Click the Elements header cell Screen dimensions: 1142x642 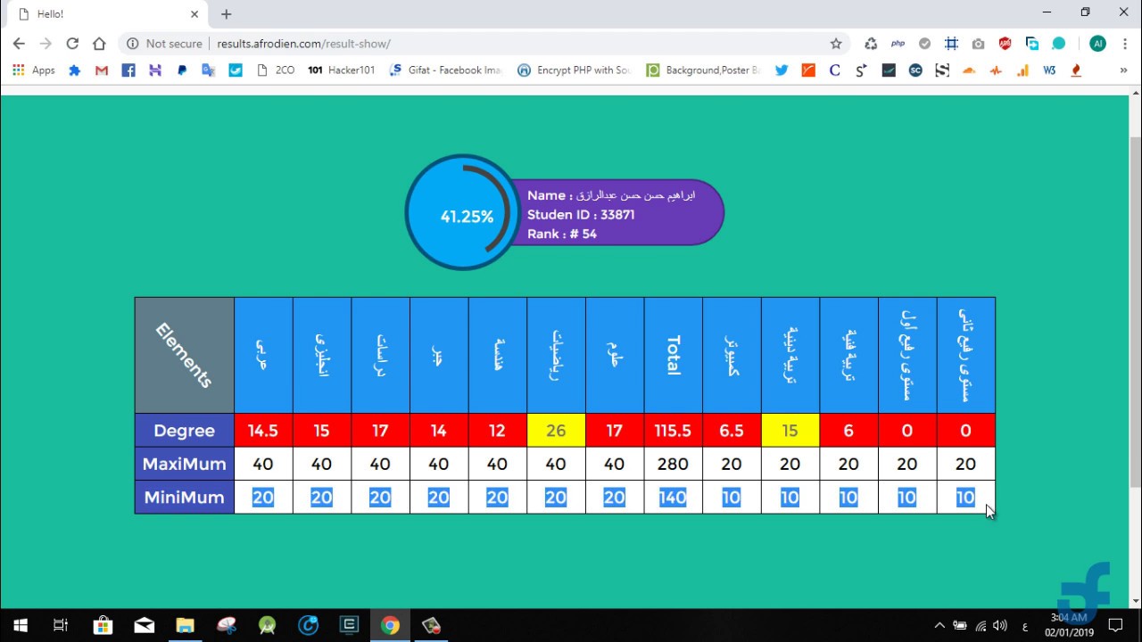point(185,355)
